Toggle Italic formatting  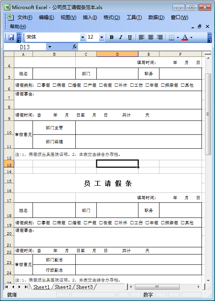(x=121, y=37)
